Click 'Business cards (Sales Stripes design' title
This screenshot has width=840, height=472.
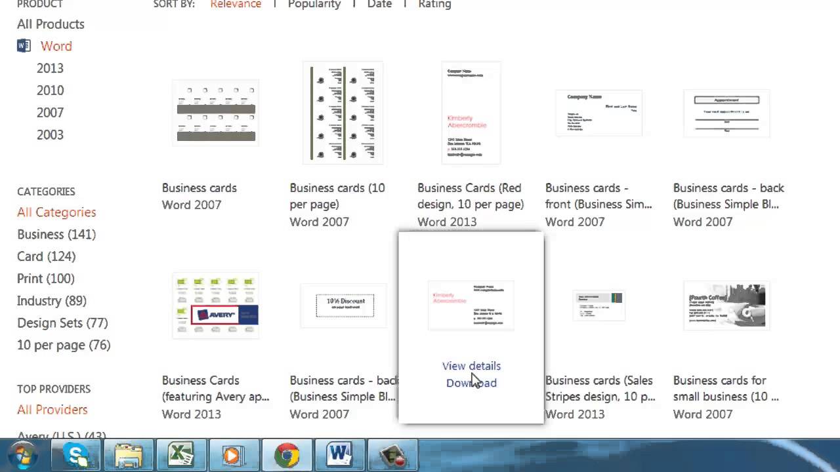600,389
